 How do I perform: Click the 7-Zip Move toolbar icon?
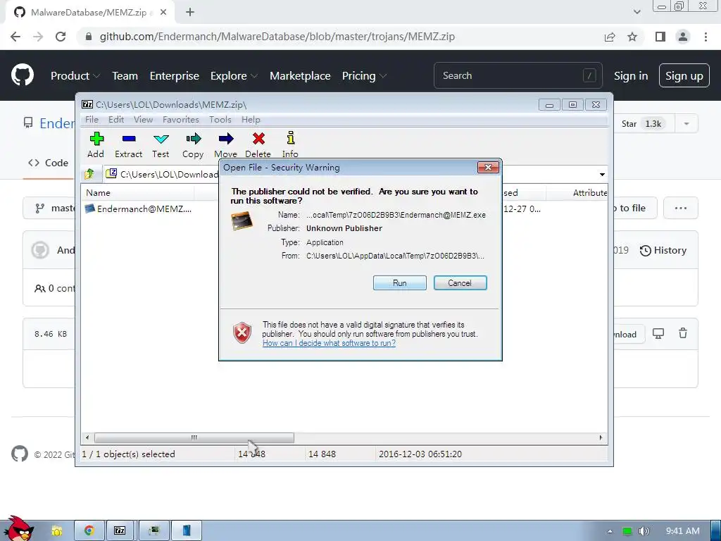[x=226, y=145]
